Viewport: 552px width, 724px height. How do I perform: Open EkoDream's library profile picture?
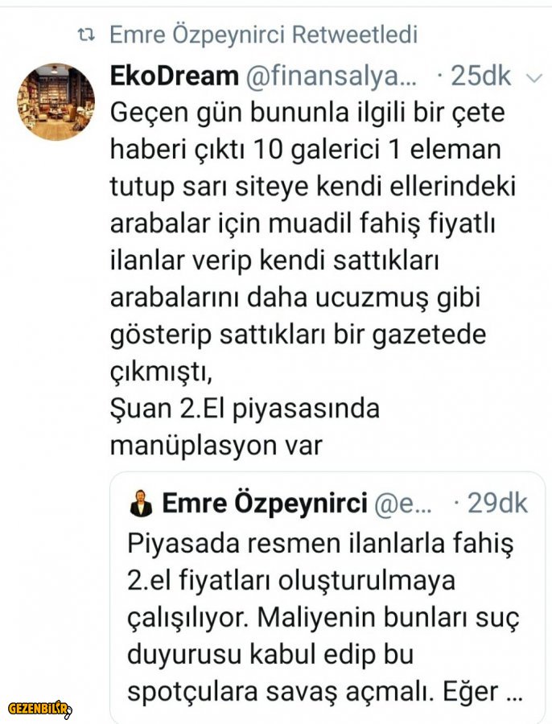click(x=56, y=102)
